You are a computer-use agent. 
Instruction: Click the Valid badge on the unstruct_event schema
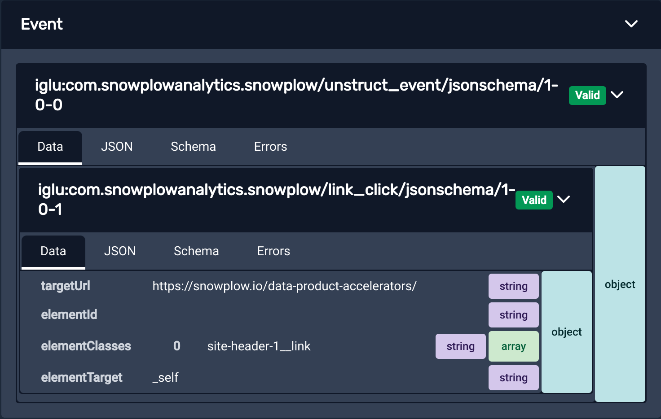pos(587,95)
